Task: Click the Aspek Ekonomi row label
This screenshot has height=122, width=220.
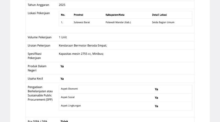Action: [69, 89]
